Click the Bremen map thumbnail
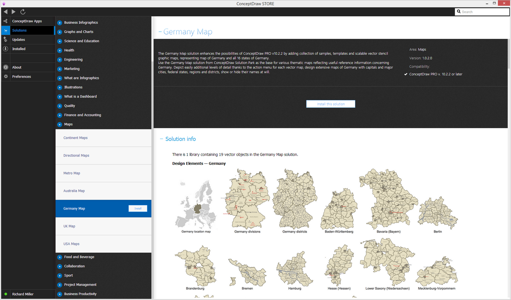The image size is (511, 300). click(247, 272)
